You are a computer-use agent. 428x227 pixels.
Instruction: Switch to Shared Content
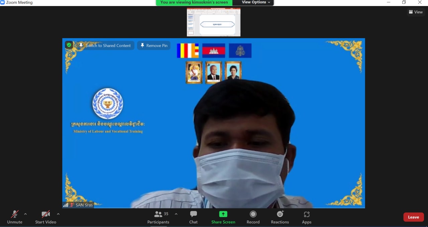pyautogui.click(x=105, y=45)
